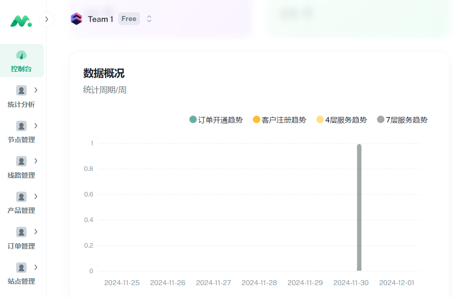This screenshot has width=453, height=297.
Task: Hide the 订单开通趋势 chart series
Action: coord(216,119)
